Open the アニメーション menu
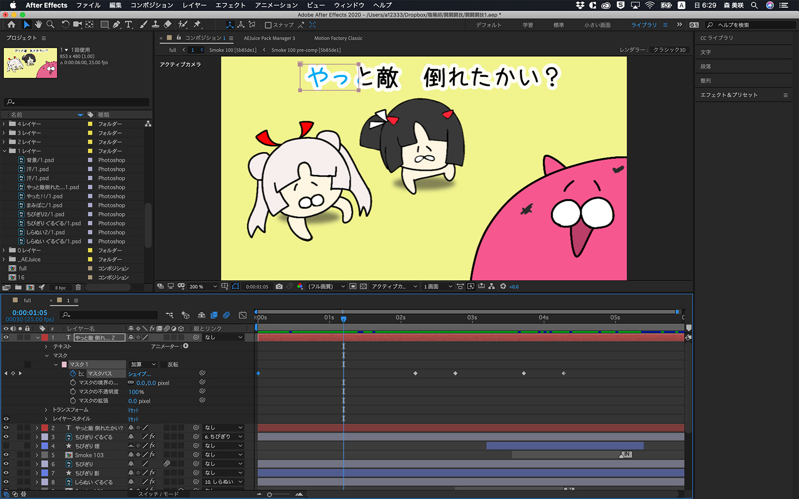The height and width of the screenshot is (499, 799). pyautogui.click(x=276, y=5)
